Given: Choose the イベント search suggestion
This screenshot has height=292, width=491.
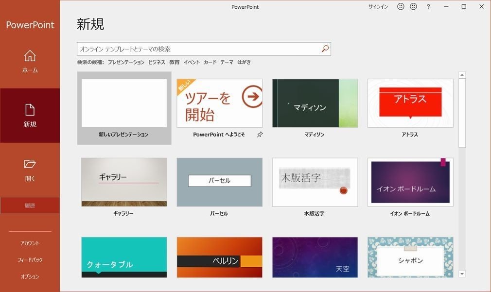Looking at the screenshot, I should pos(192,62).
